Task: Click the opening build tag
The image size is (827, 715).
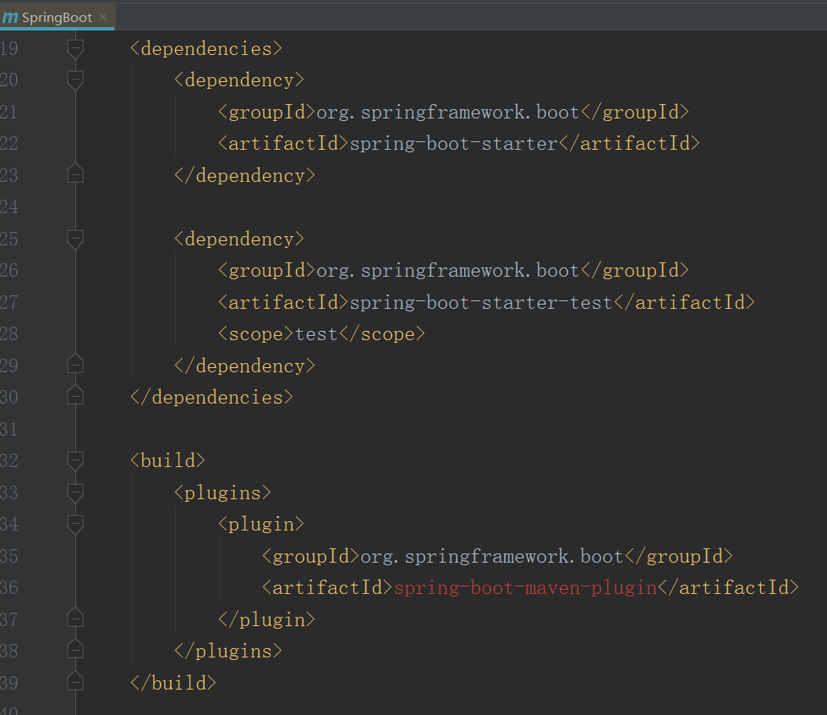Action: click(x=167, y=460)
